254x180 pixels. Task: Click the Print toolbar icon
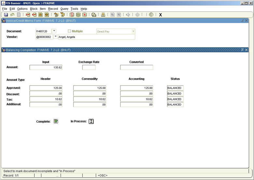103,15
